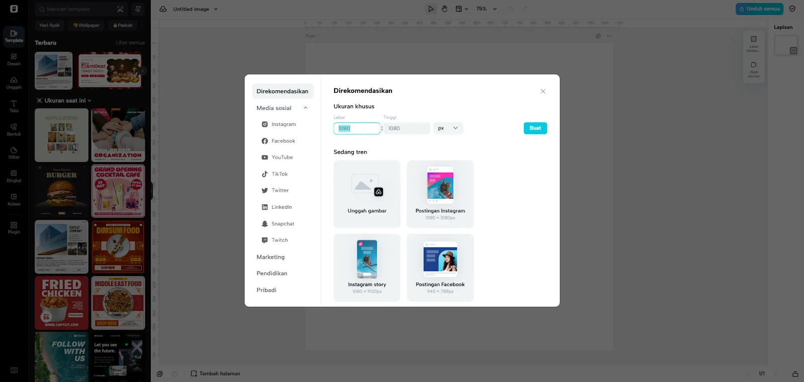Open the Stiker panel
Image resolution: width=804 pixels, height=382 pixels.
click(x=14, y=153)
